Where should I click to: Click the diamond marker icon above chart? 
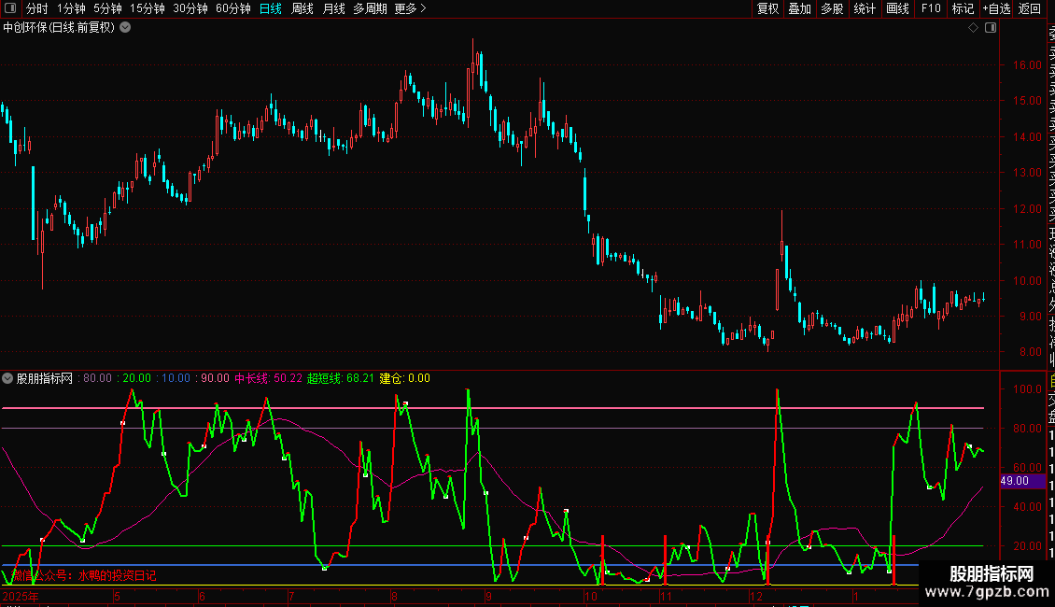click(x=973, y=28)
